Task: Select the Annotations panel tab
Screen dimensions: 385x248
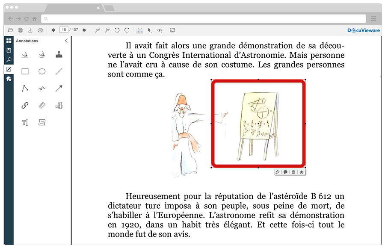Action: 9,69
